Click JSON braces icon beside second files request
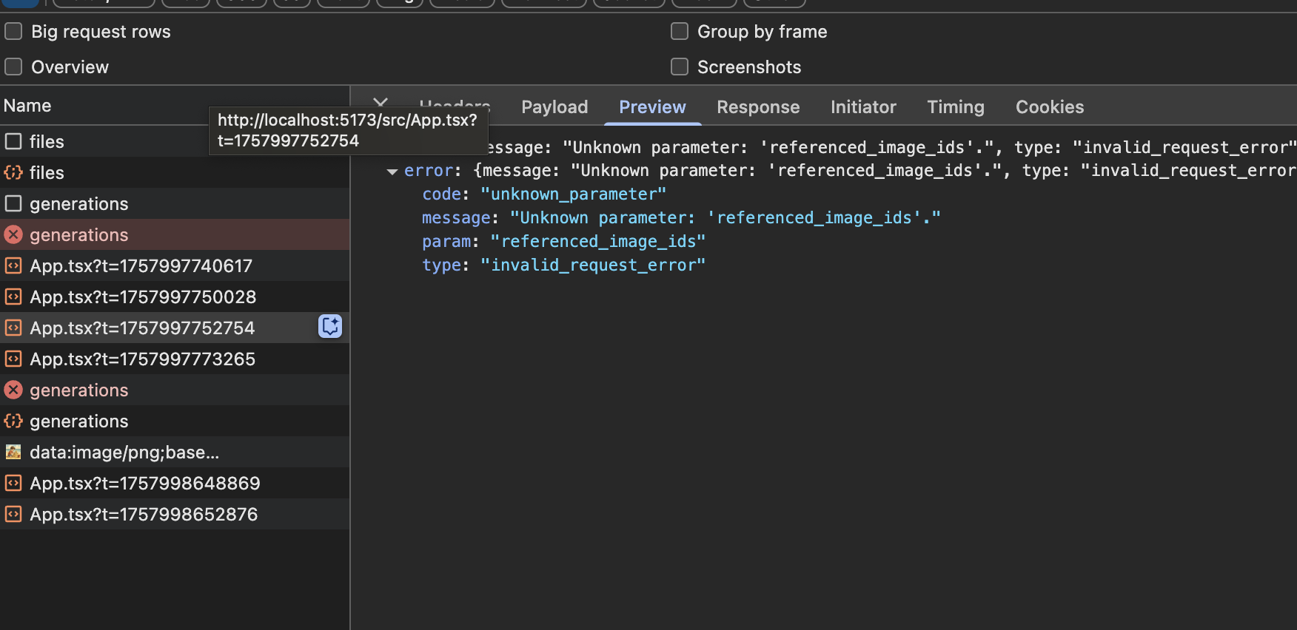Viewport: 1297px width, 630px height. [13, 172]
